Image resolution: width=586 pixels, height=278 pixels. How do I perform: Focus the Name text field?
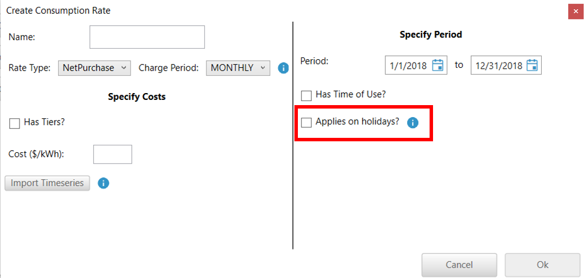pos(147,37)
